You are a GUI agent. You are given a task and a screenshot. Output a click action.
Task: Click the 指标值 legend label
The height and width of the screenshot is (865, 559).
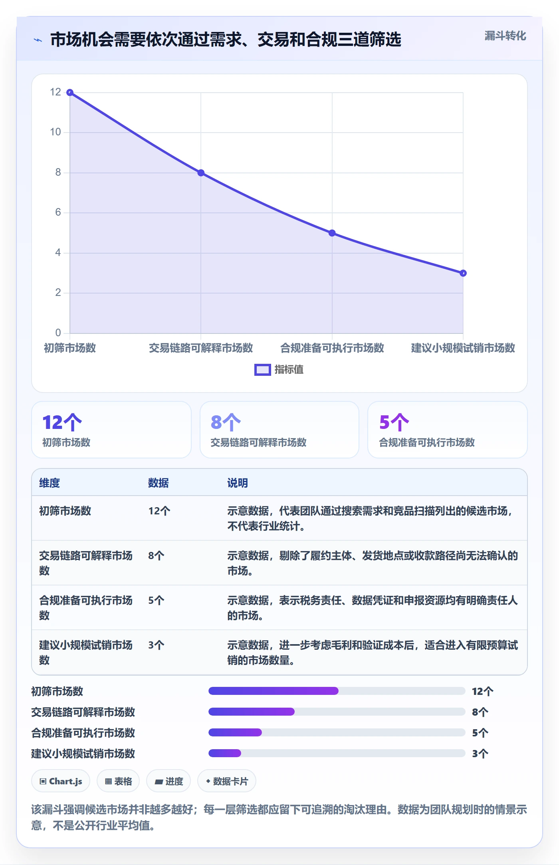coord(289,370)
